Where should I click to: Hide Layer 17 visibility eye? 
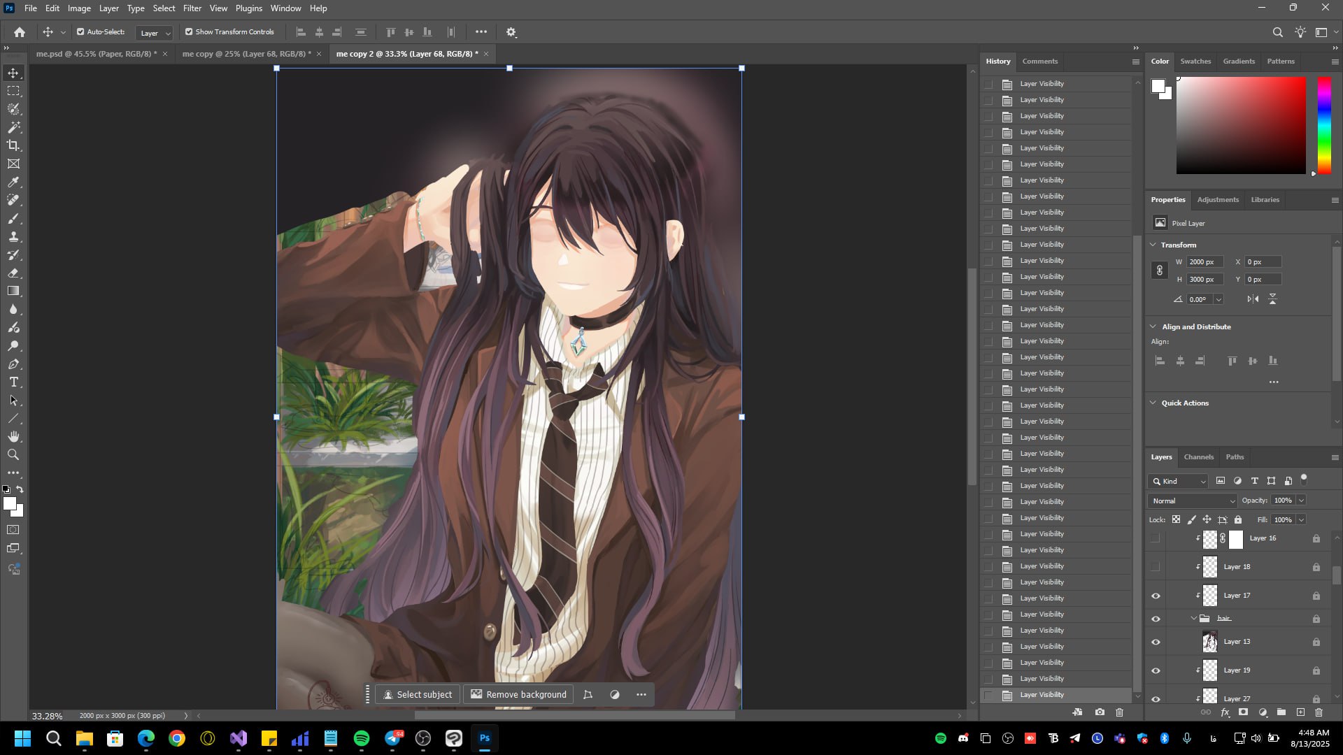coord(1156,596)
